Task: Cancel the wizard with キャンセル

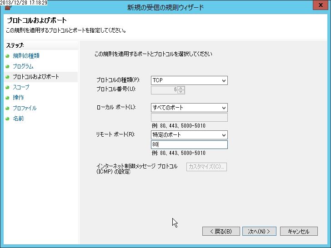Action: tap(299, 231)
